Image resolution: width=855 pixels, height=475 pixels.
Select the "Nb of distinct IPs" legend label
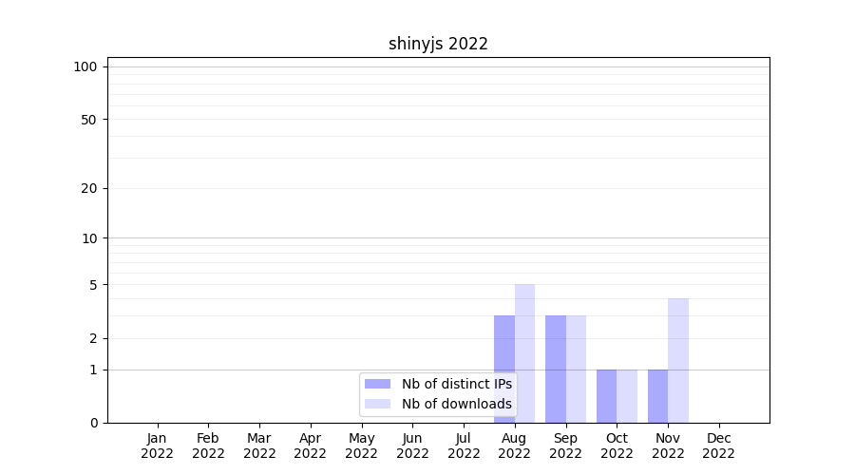pyautogui.click(x=456, y=384)
